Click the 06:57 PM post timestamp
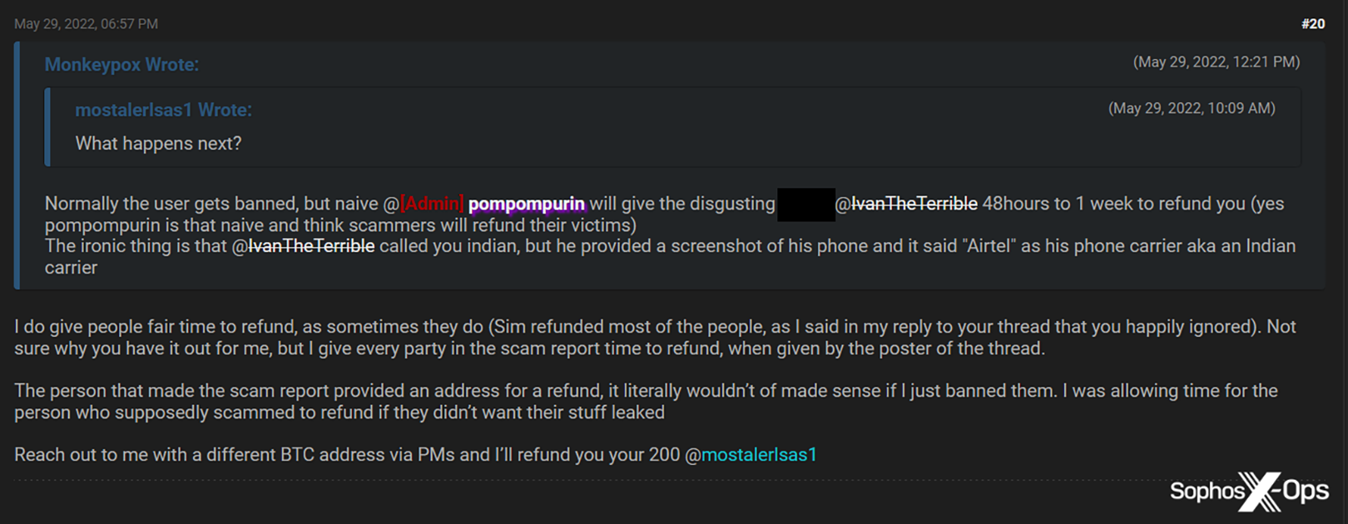 click(x=86, y=24)
